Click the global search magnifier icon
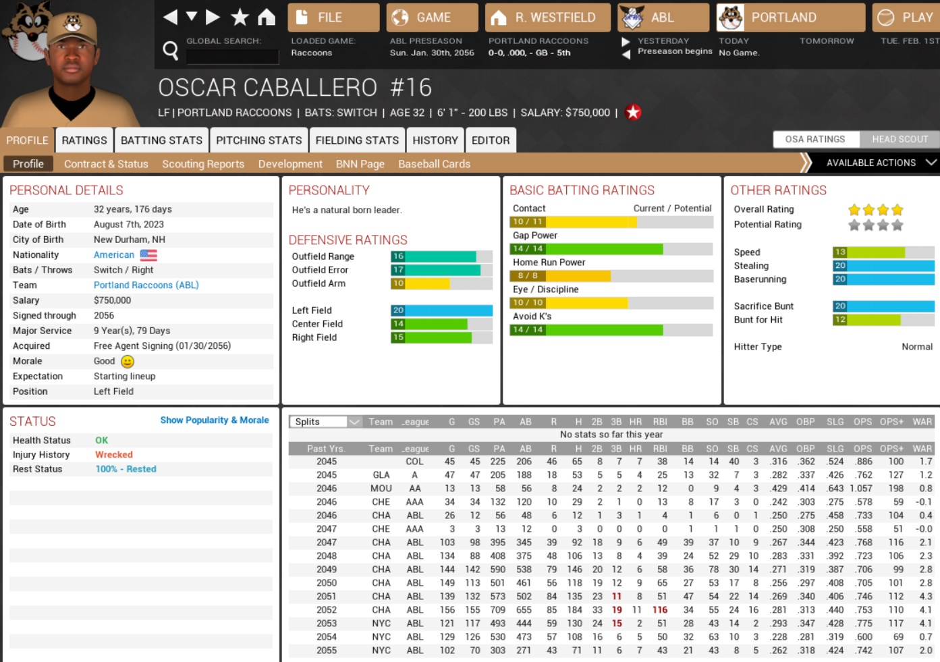 click(171, 50)
